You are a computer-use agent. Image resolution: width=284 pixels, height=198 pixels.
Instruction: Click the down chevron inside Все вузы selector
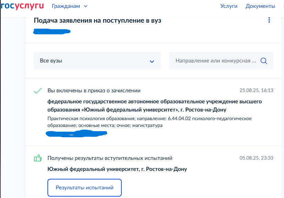152,61
